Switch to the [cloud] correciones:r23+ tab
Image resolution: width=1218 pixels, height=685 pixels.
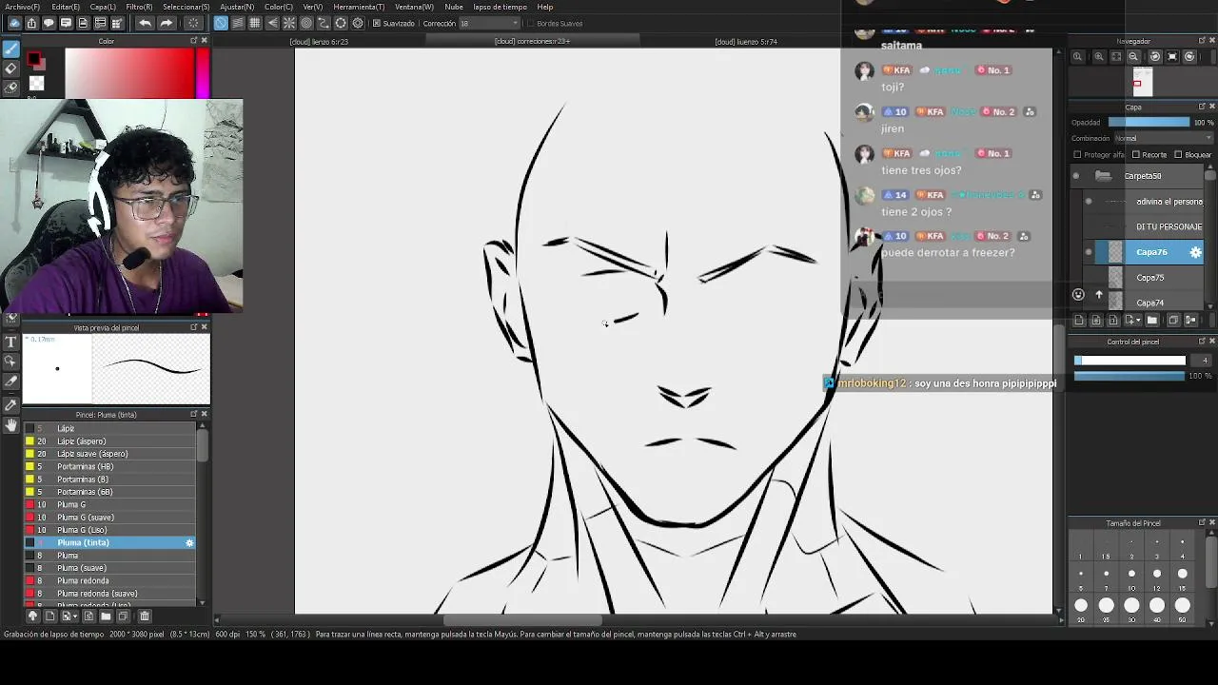pos(532,42)
